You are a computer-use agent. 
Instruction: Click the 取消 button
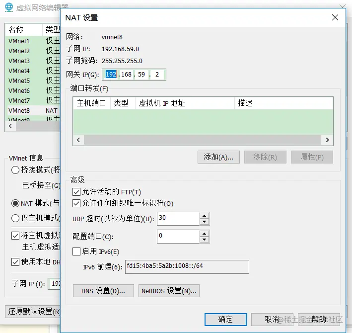(272, 319)
